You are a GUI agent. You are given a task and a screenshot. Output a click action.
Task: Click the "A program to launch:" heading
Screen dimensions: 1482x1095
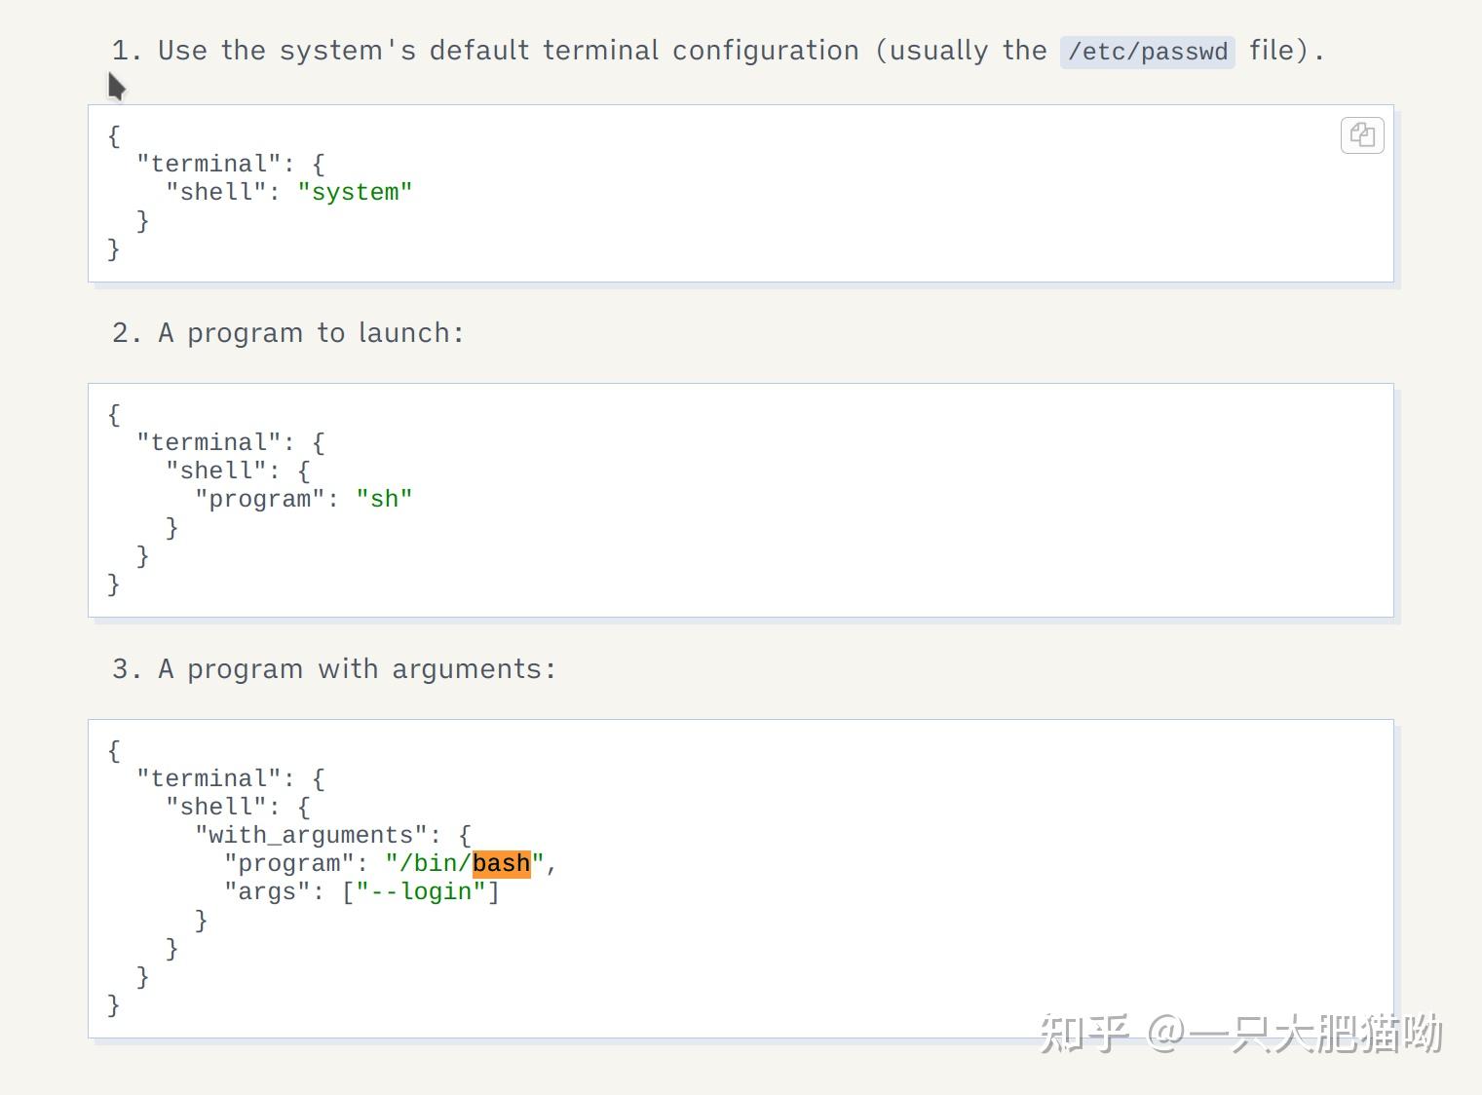point(310,333)
